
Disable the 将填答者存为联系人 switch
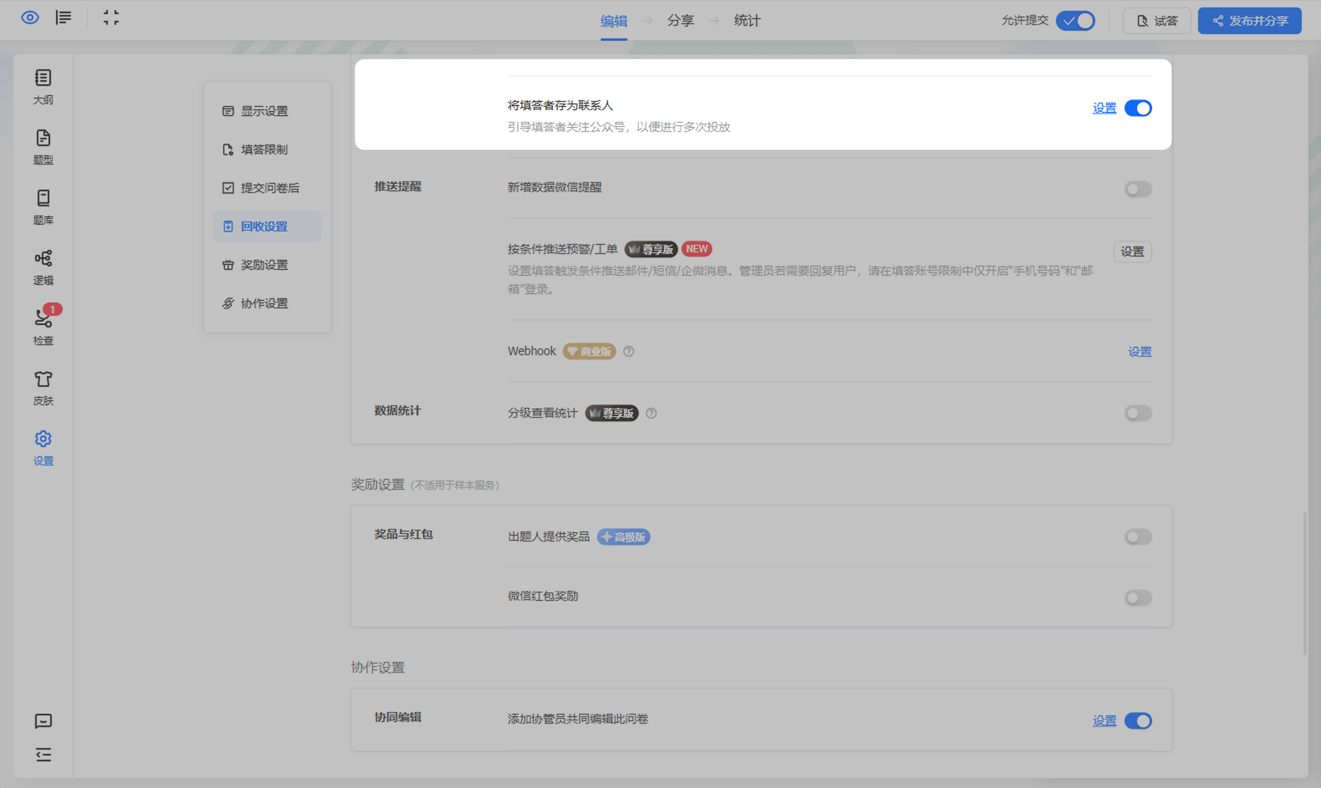[x=1138, y=108]
